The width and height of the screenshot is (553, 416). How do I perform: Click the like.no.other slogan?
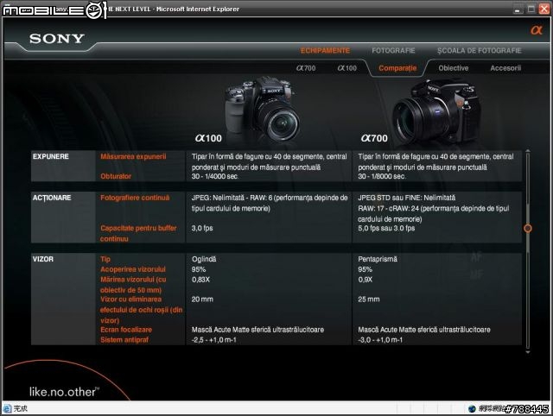click(64, 392)
